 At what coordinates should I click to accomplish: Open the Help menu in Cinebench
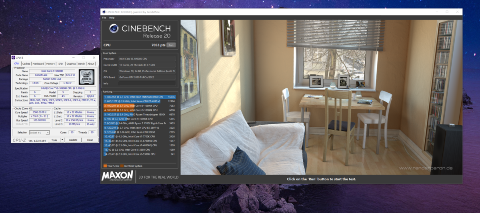112,18
